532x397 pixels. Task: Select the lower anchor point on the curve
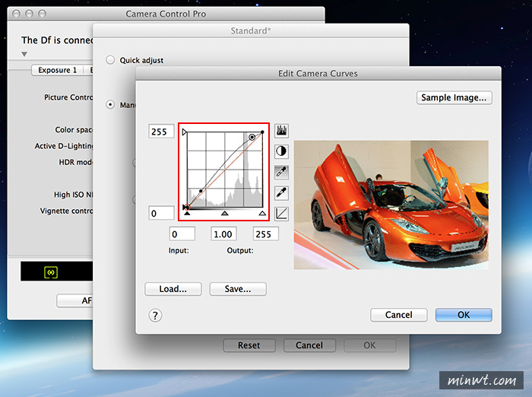(x=201, y=191)
